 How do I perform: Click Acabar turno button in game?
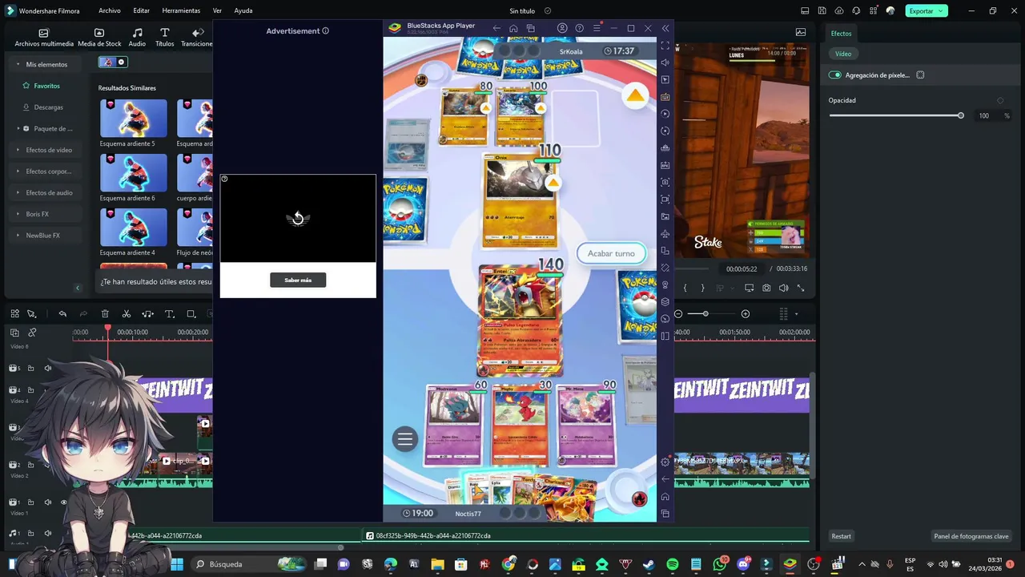coord(611,253)
